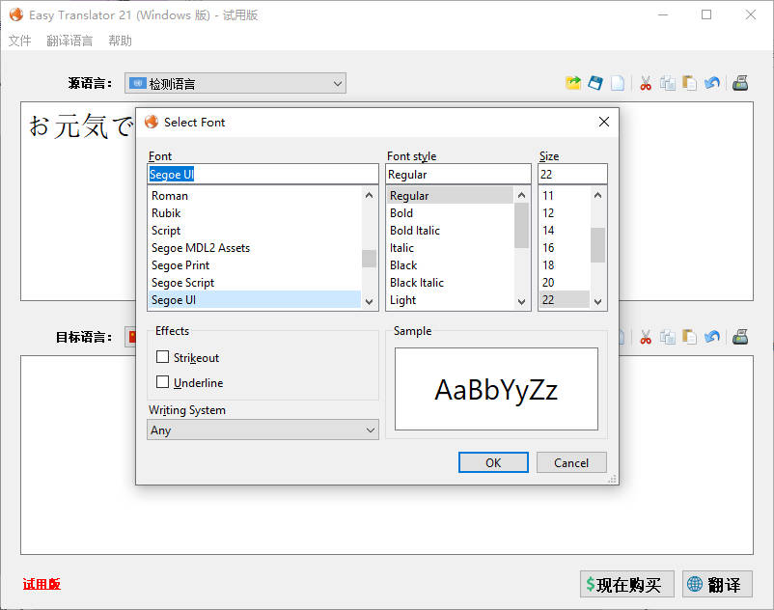This screenshot has height=610, width=774.
Task: Select Segoe Print font
Action: click(255, 265)
